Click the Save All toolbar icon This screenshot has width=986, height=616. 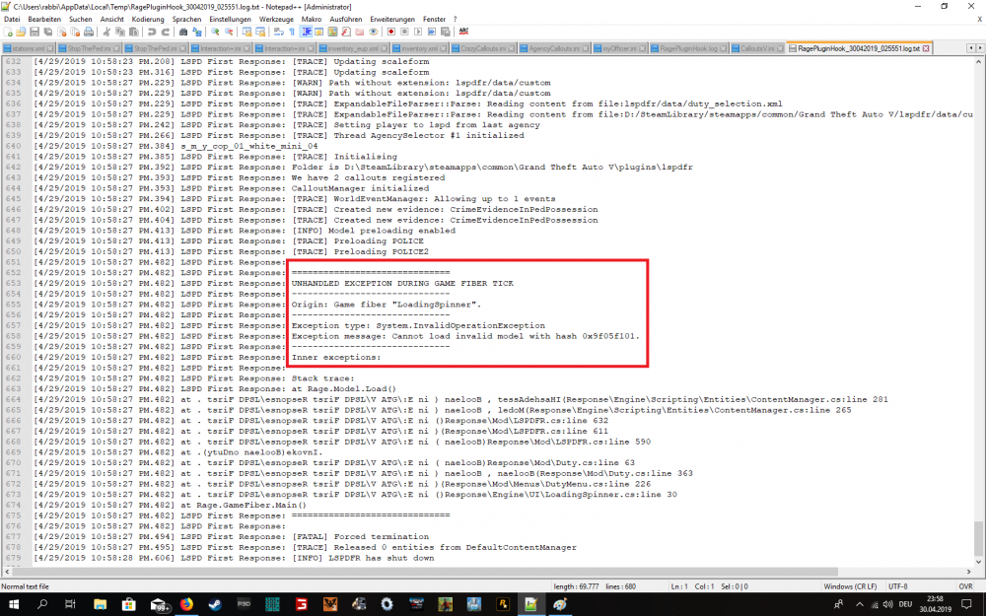(x=47, y=32)
